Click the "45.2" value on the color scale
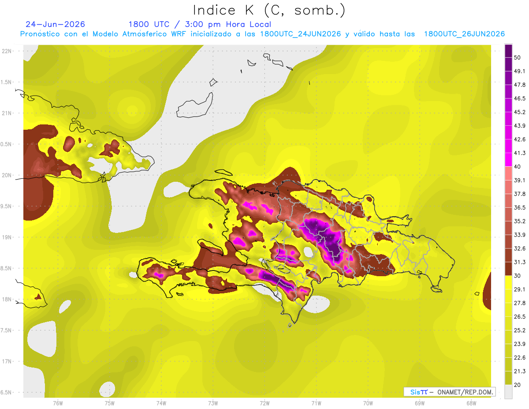Screen dimensions: 529x409 pos(520,112)
